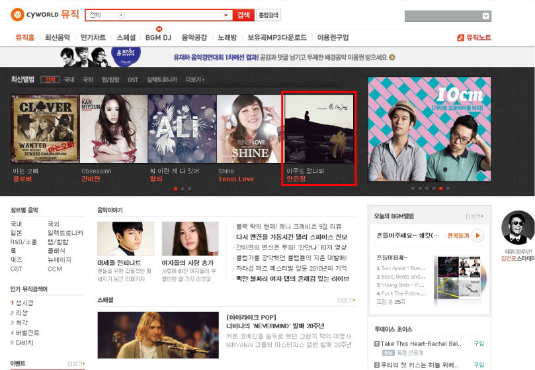Screen dimensions: 535x370
Task: Open the search category 전체 dropdown
Action: pos(121,15)
